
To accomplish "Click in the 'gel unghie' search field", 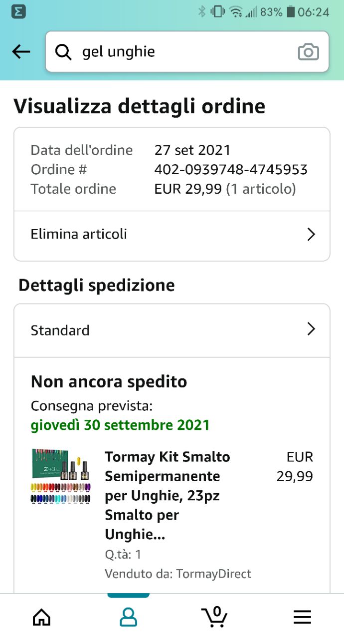I will pos(179,52).
